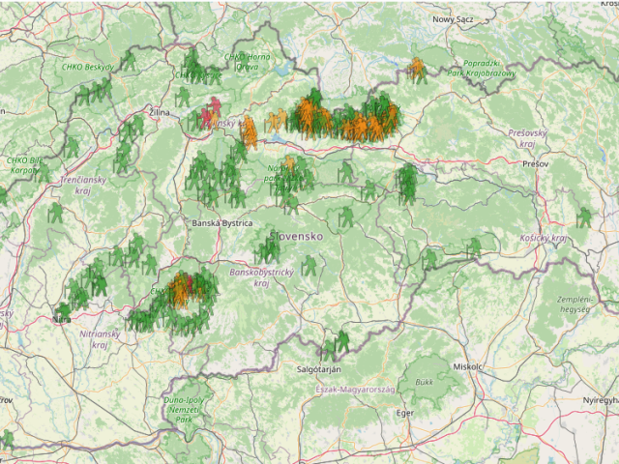Select the Banskobystrický kraj region label
Screen dimensions: 619x464
262,277
